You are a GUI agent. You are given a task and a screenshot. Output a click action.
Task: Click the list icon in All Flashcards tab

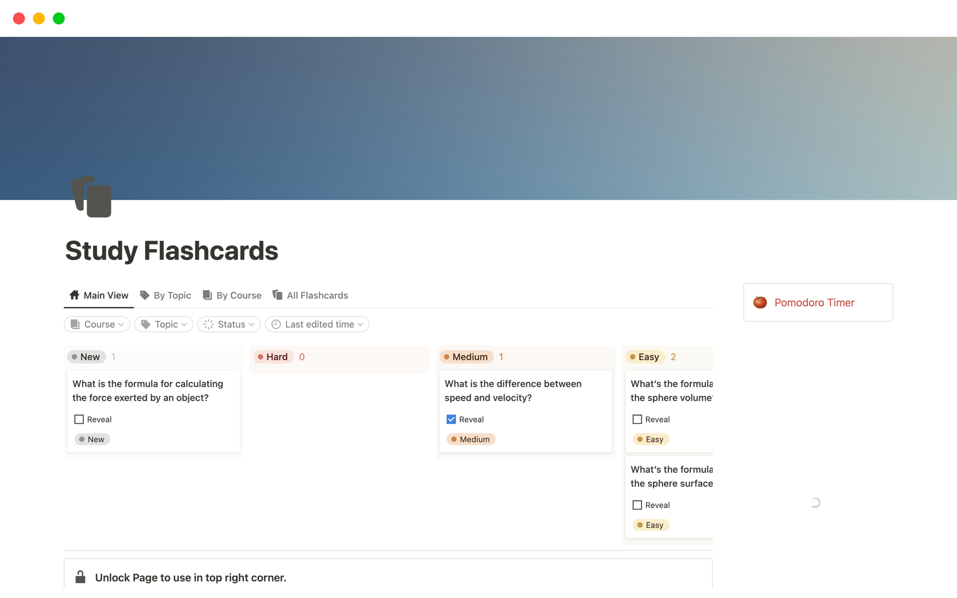click(277, 295)
